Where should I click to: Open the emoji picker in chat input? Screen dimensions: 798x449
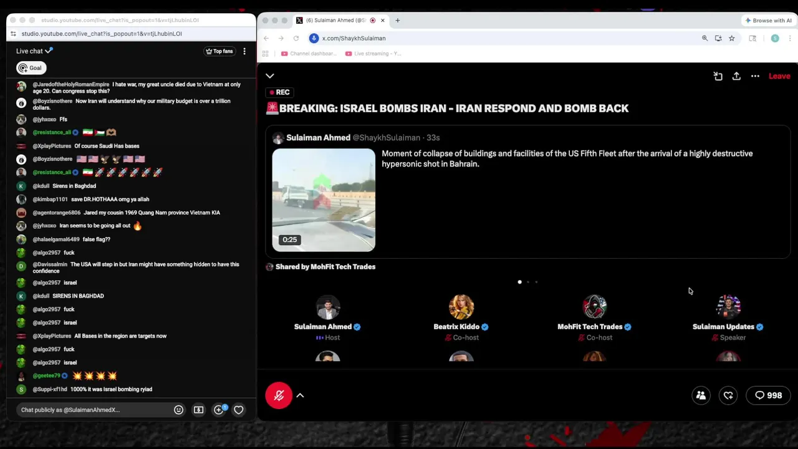point(178,410)
